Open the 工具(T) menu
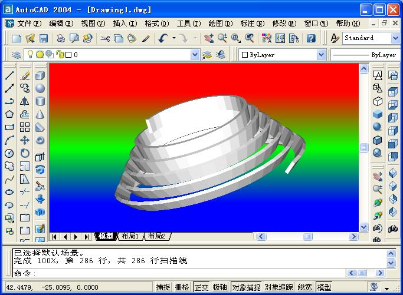403x295 pixels. (x=189, y=24)
